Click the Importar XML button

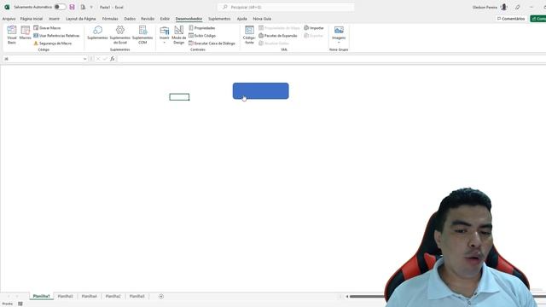(x=314, y=28)
